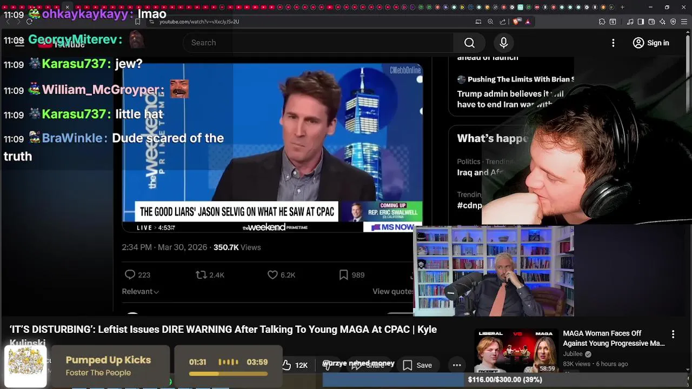Toggle the browser sidebar panel icon
The height and width of the screenshot is (389, 692).
[641, 22]
